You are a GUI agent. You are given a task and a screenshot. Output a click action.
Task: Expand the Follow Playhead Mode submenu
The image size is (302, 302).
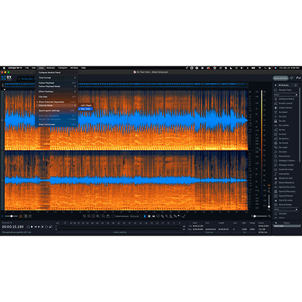click(56, 87)
